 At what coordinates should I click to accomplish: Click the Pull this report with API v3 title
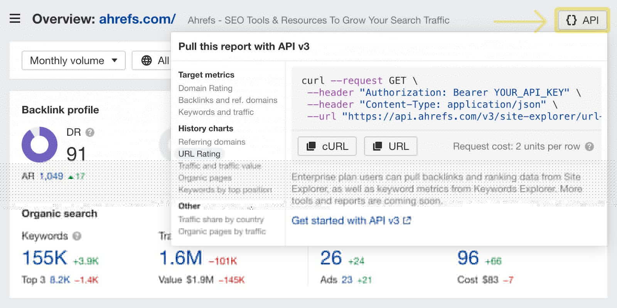tap(244, 47)
